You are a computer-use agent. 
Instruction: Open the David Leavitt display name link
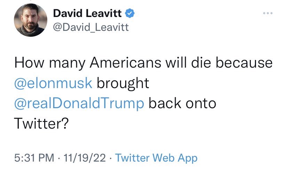click(87, 13)
